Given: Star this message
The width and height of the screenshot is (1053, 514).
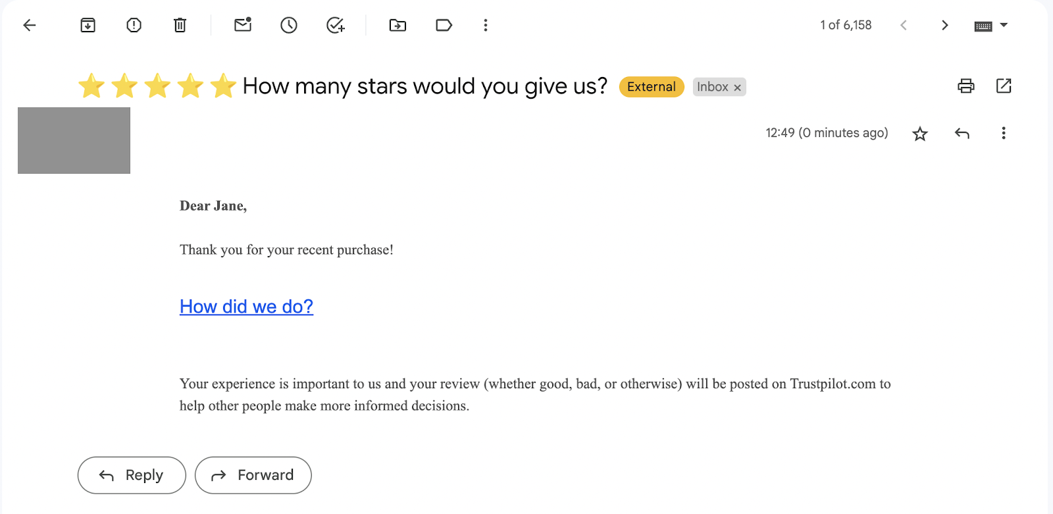Looking at the screenshot, I should (x=919, y=133).
